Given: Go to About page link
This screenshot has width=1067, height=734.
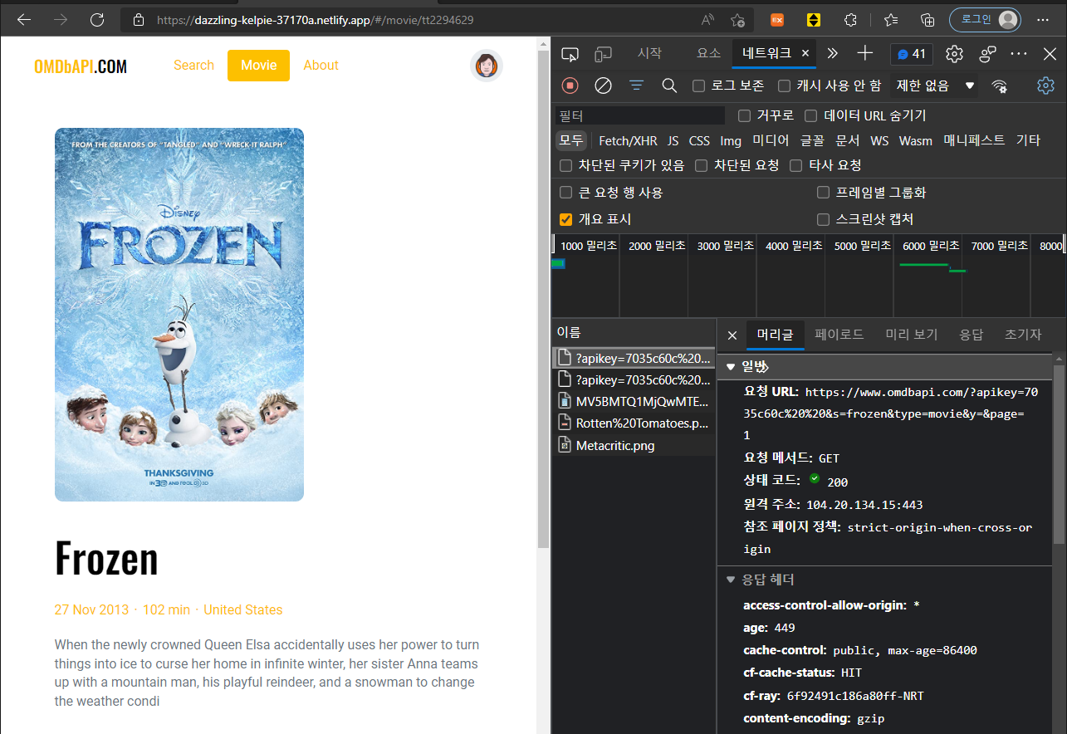Looking at the screenshot, I should coord(321,66).
